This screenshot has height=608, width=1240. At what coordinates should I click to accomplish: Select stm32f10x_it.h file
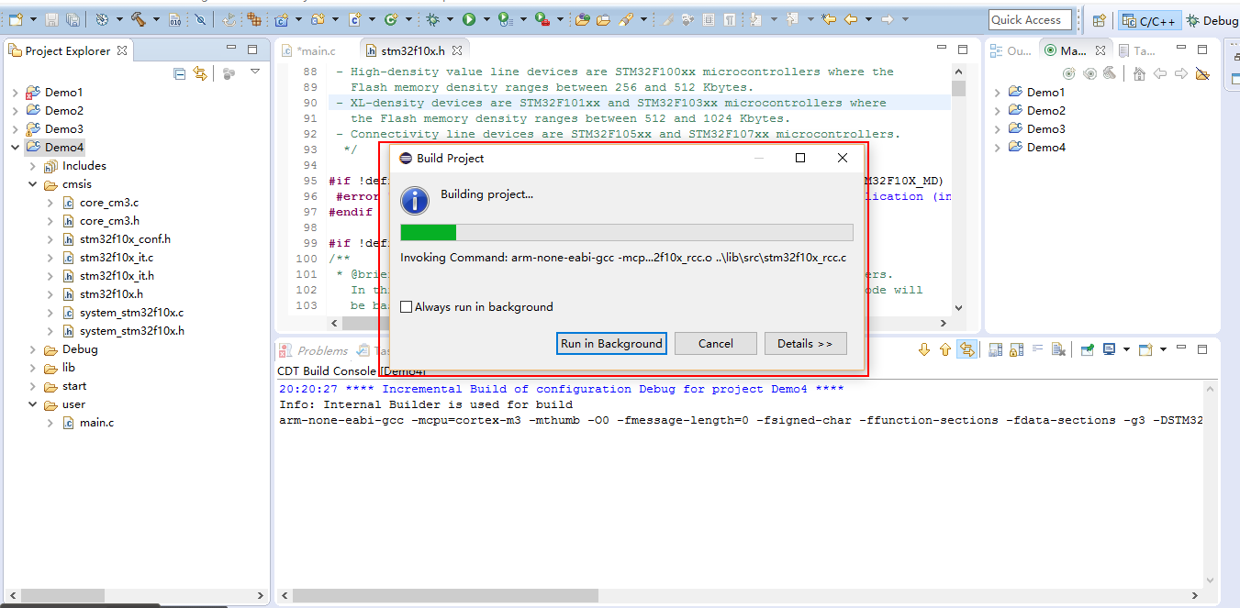(x=117, y=276)
